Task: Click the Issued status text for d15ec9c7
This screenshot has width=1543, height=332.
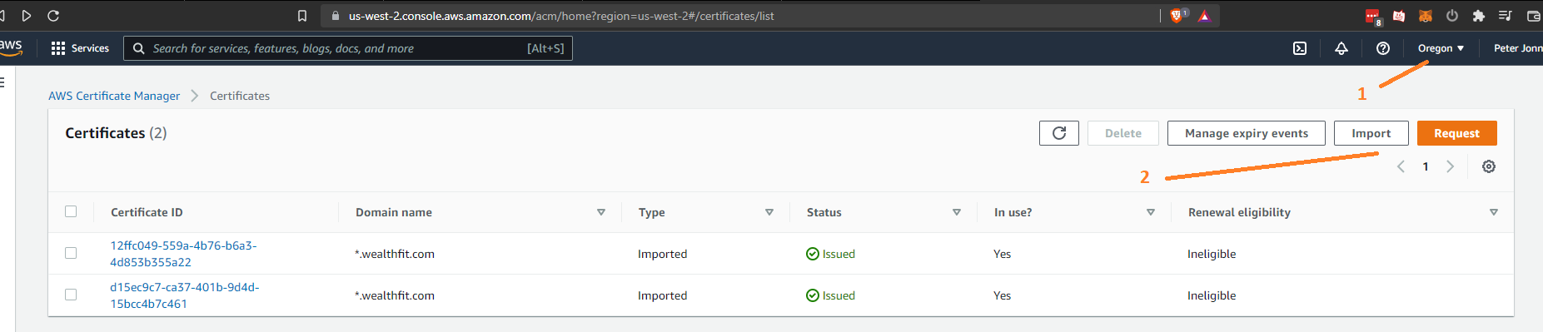Action: point(839,295)
